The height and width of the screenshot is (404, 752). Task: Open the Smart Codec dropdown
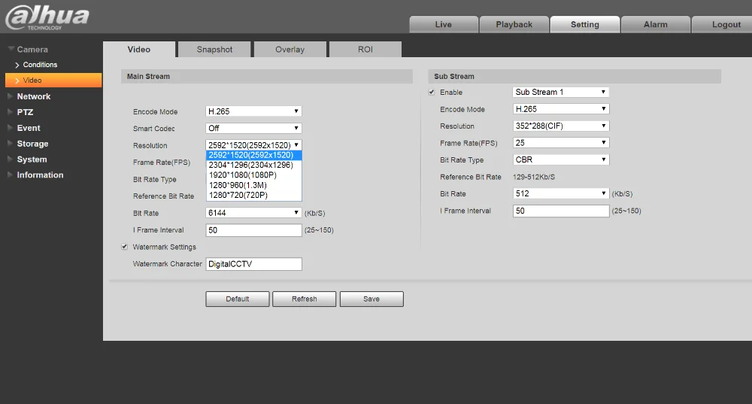(x=253, y=128)
